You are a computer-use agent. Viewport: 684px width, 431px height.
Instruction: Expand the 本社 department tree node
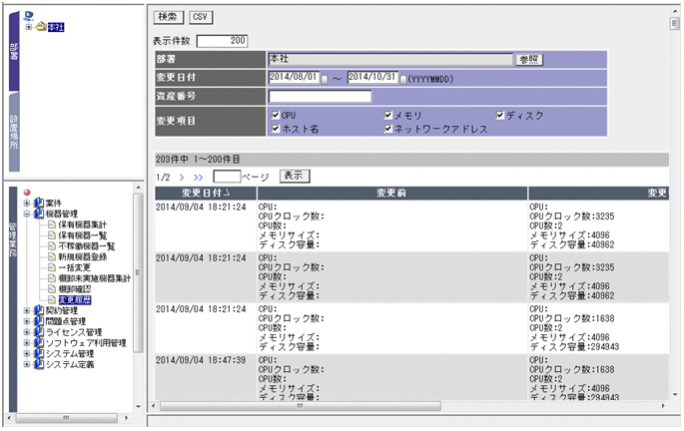[29, 27]
